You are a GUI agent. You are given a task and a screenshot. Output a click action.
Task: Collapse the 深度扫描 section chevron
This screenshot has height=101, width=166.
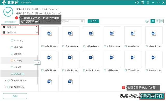(37, 33)
